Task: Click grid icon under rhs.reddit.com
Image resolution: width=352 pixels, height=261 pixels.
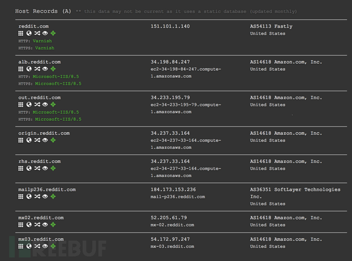Action: coord(20,168)
